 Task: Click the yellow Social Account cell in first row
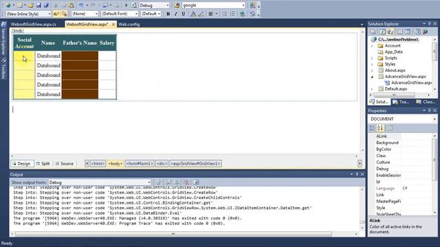(x=24, y=56)
